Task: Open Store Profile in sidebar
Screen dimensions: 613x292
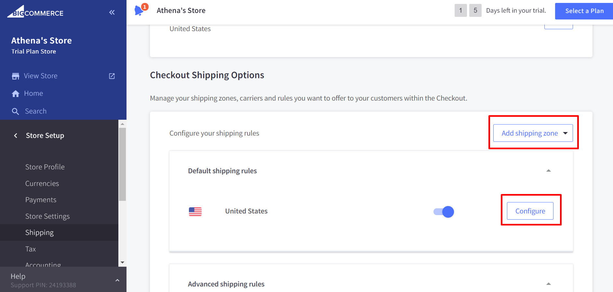Action: [x=45, y=167]
